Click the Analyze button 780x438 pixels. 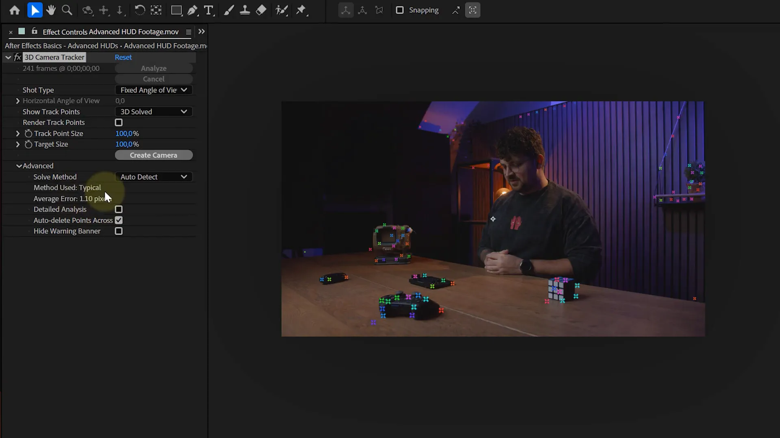[x=154, y=68]
